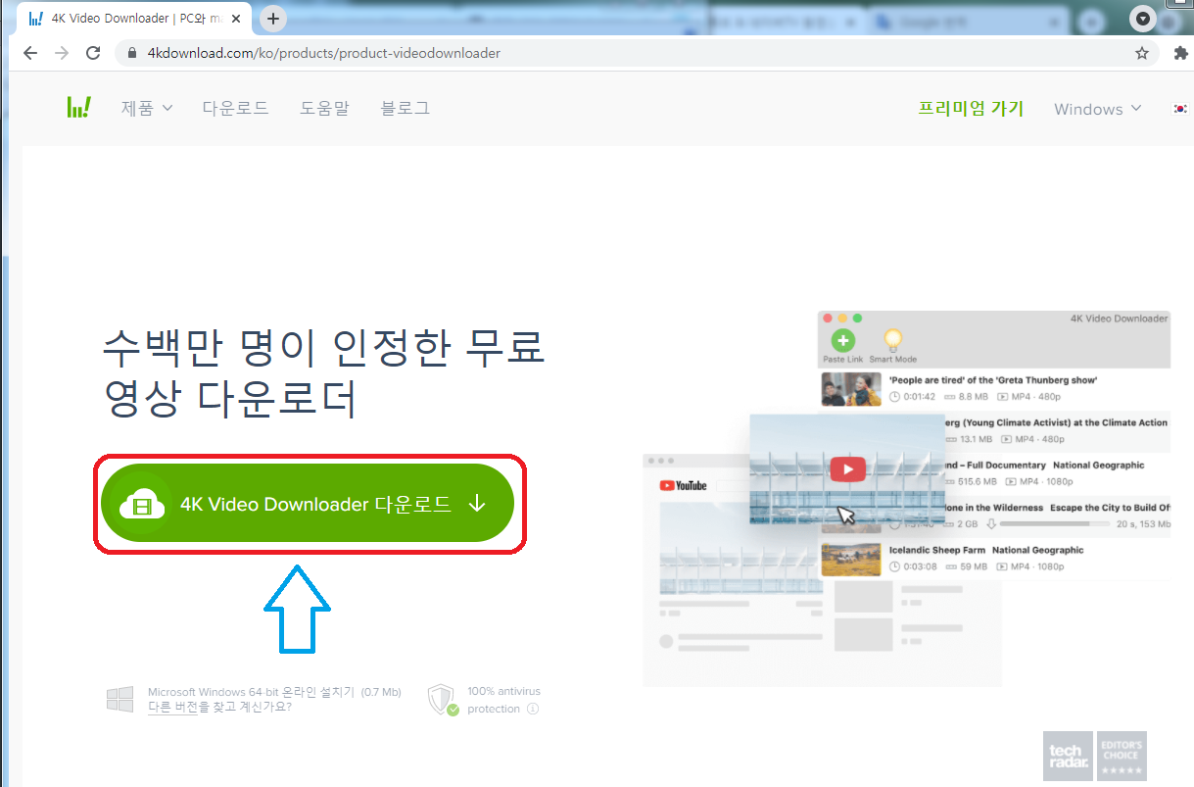Image resolution: width=1194 pixels, height=787 pixels.
Task: Open the 제품 dropdown menu
Action: (147, 108)
